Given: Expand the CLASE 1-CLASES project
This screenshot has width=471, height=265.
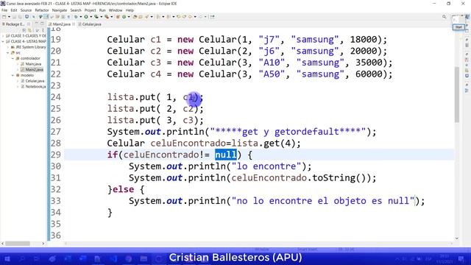Looking at the screenshot, I should pos(3,36).
